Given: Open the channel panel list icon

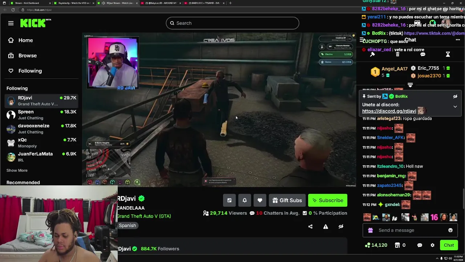Looking at the screenshot, I should [229, 201].
